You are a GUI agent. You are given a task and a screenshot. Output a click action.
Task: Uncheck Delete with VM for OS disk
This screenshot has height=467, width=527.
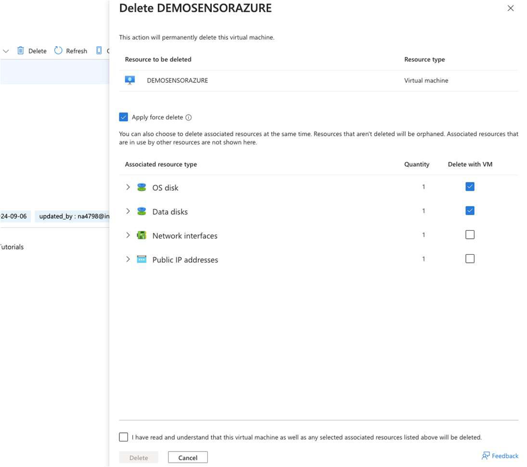pos(470,186)
